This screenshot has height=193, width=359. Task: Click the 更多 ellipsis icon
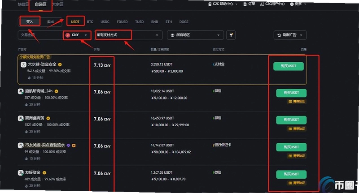click(x=292, y=4)
